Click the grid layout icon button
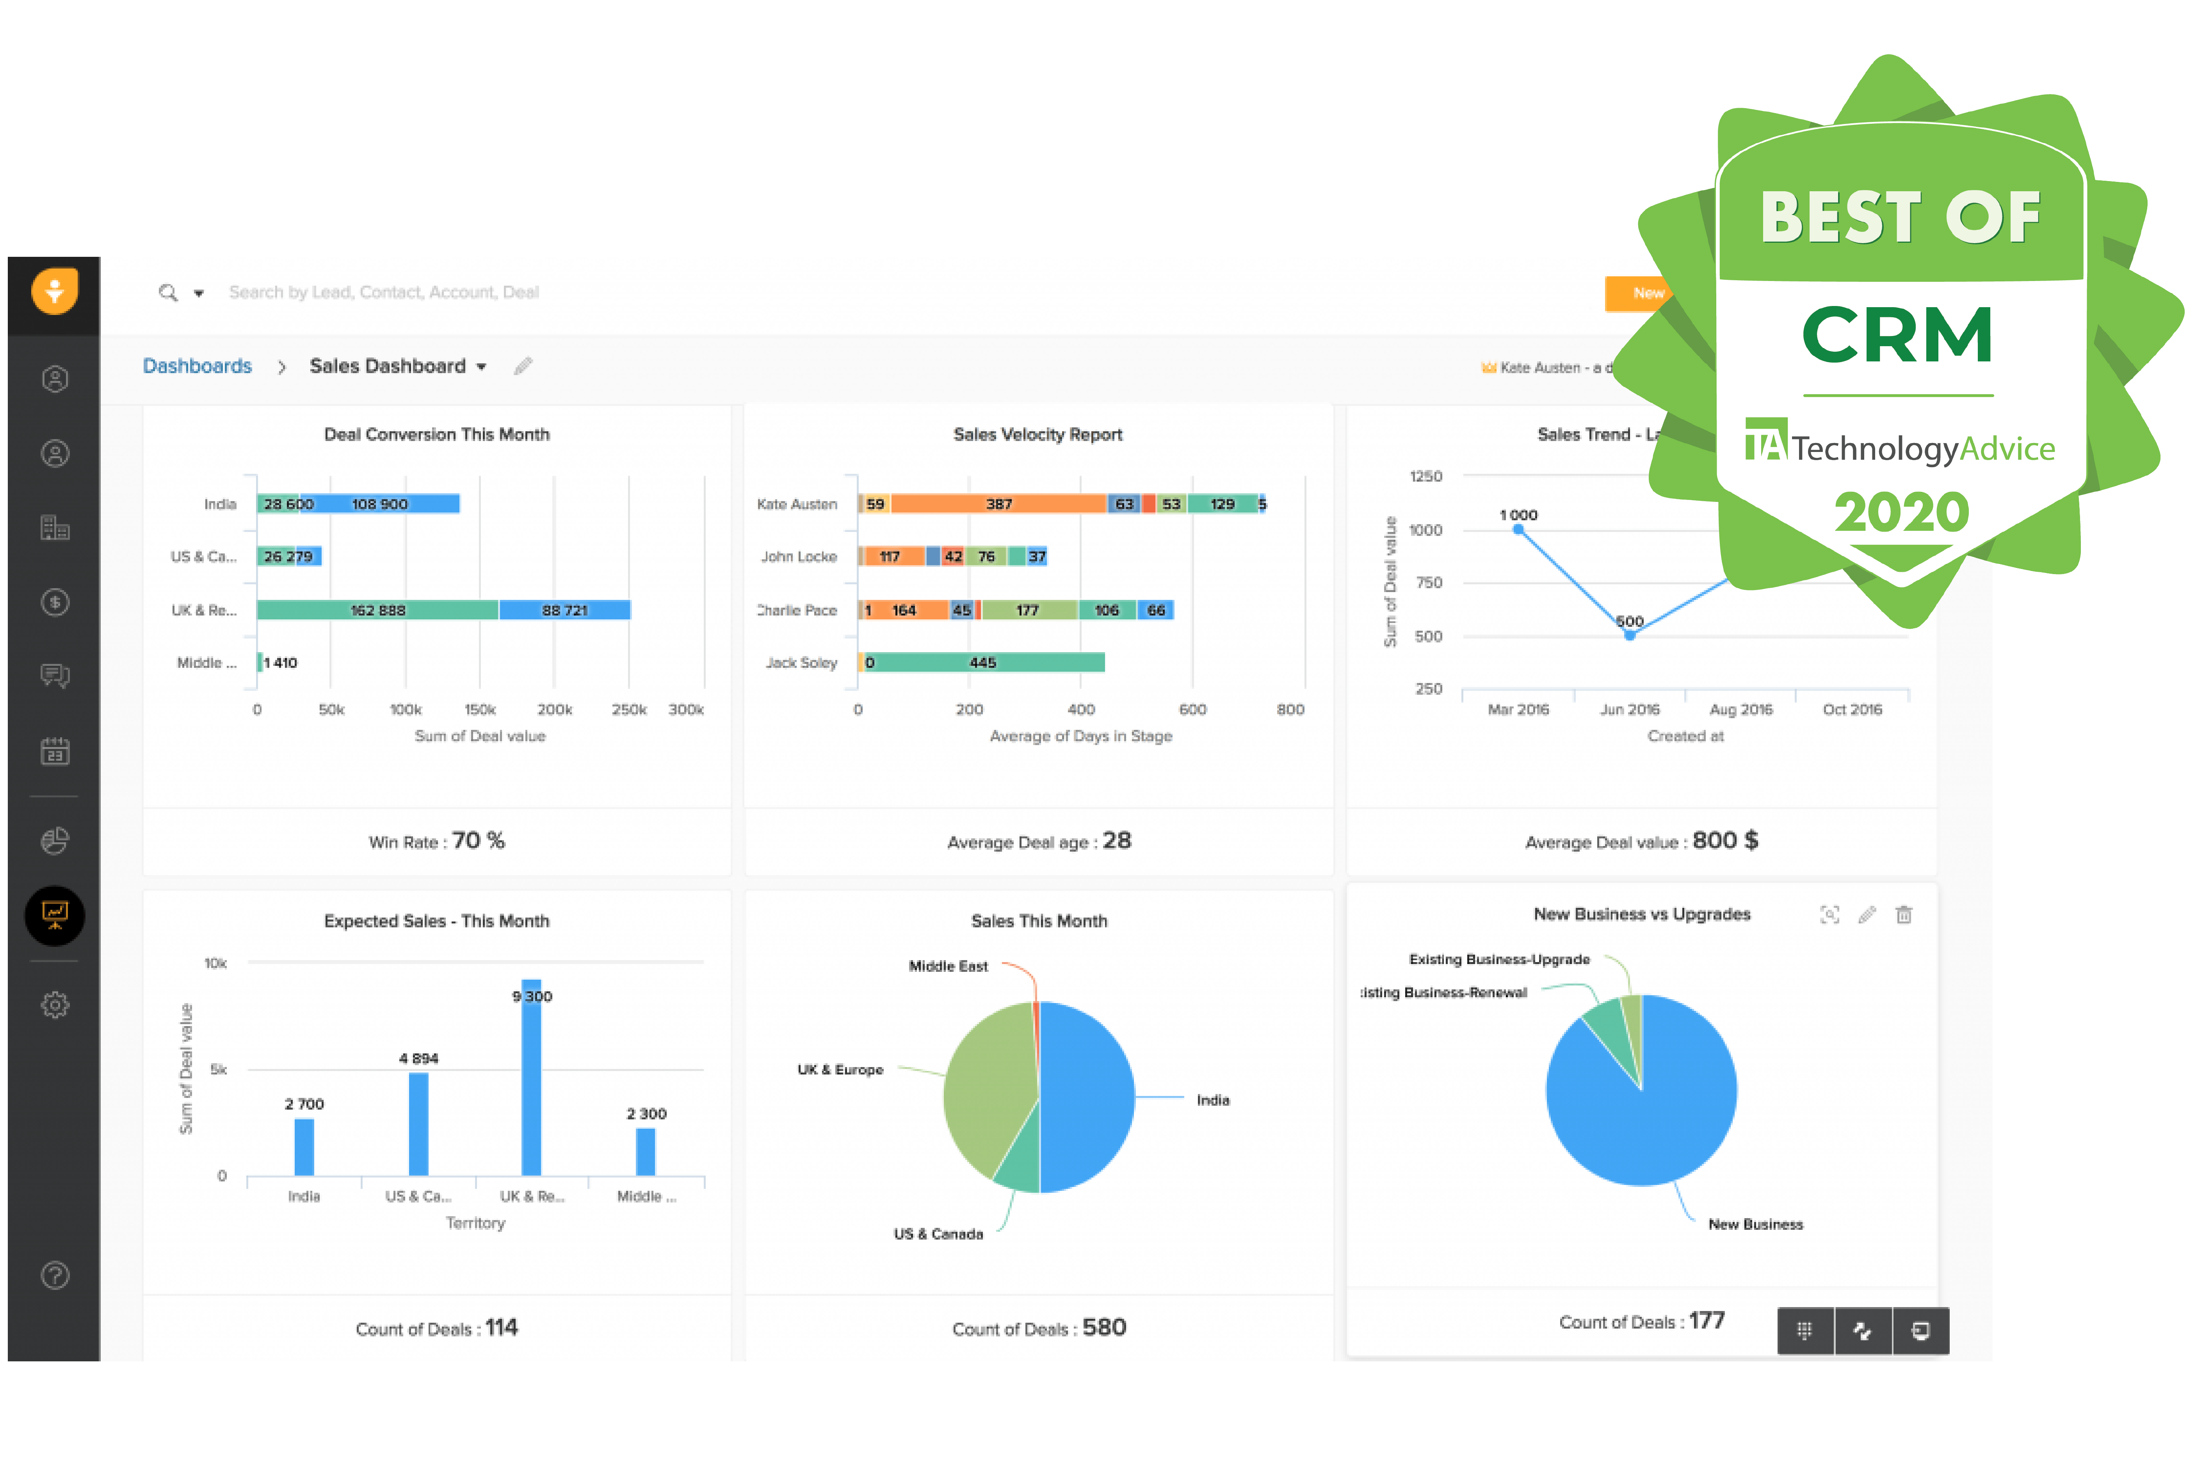This screenshot has height=1464, width=2196. [x=1805, y=1331]
